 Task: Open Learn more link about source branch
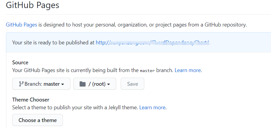tap(188, 71)
